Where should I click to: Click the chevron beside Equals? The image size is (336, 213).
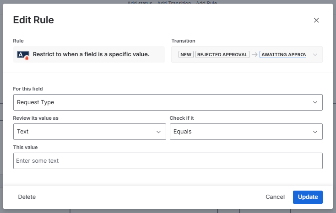315,132
